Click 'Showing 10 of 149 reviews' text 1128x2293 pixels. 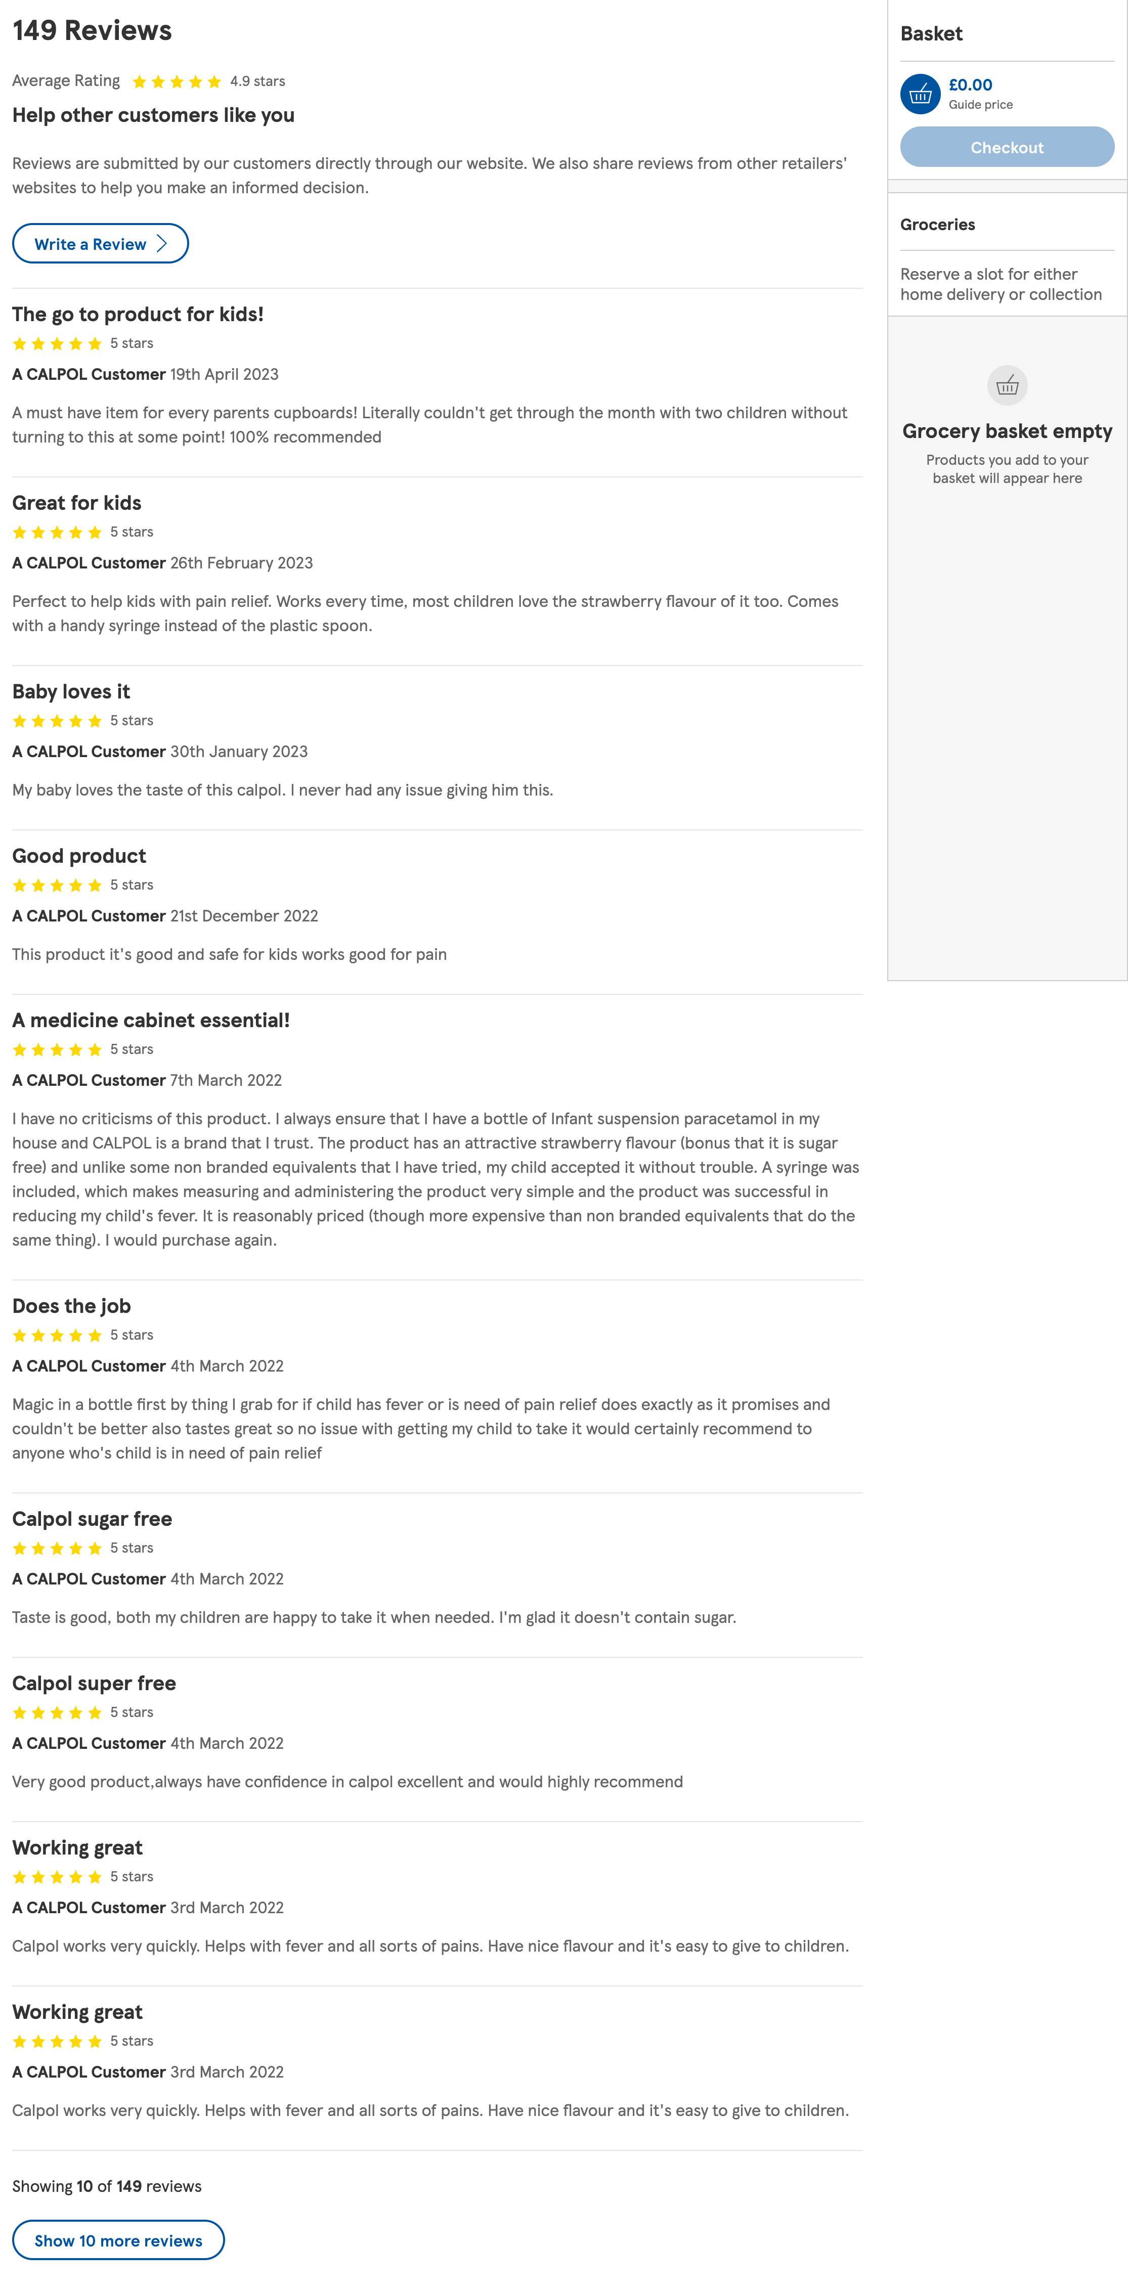click(107, 2186)
